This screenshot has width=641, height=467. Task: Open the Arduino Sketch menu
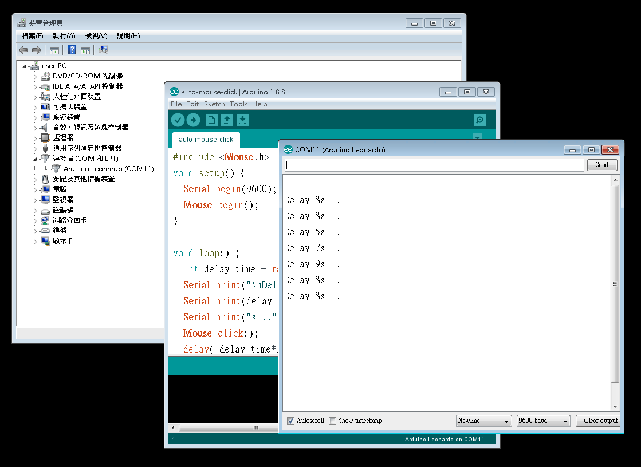click(x=215, y=104)
